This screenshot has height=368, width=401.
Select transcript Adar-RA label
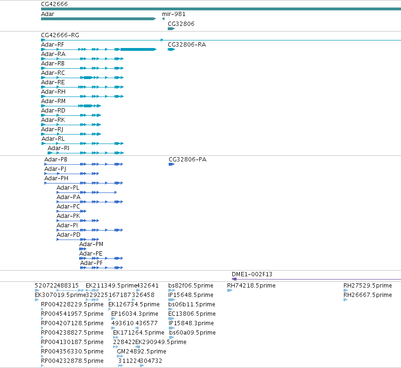click(x=53, y=54)
